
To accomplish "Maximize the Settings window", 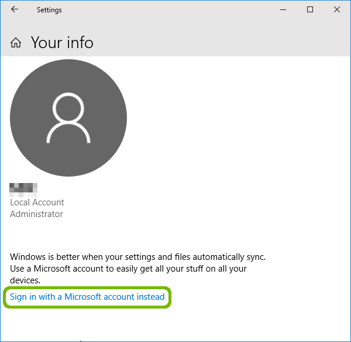I will pyautogui.click(x=310, y=9).
